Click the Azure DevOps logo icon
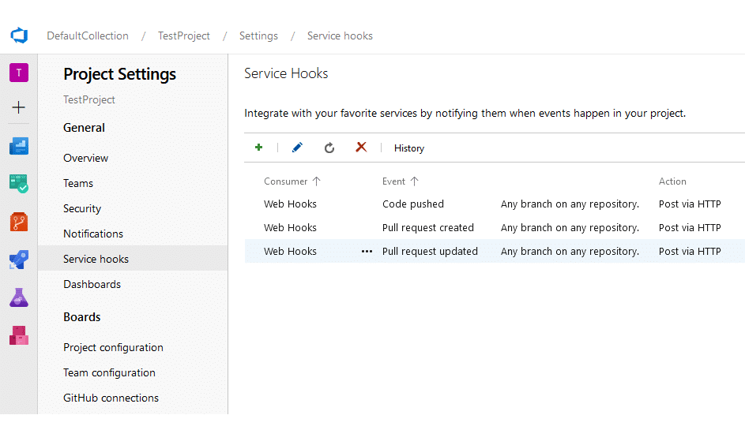This screenshot has width=745, height=430. 19,36
